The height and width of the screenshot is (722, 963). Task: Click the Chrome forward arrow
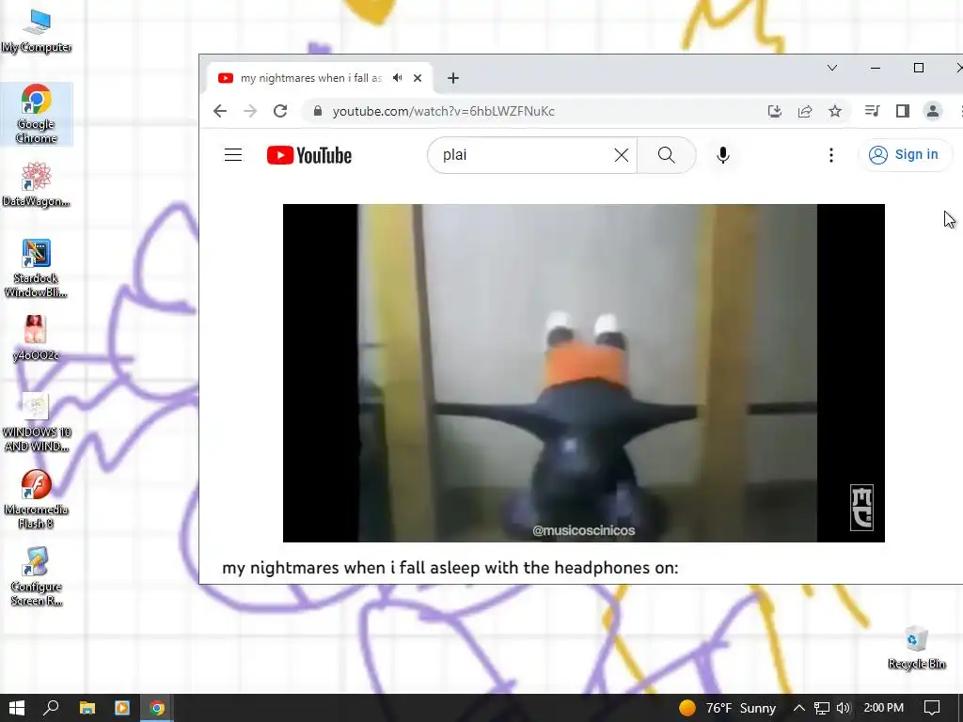[250, 111]
